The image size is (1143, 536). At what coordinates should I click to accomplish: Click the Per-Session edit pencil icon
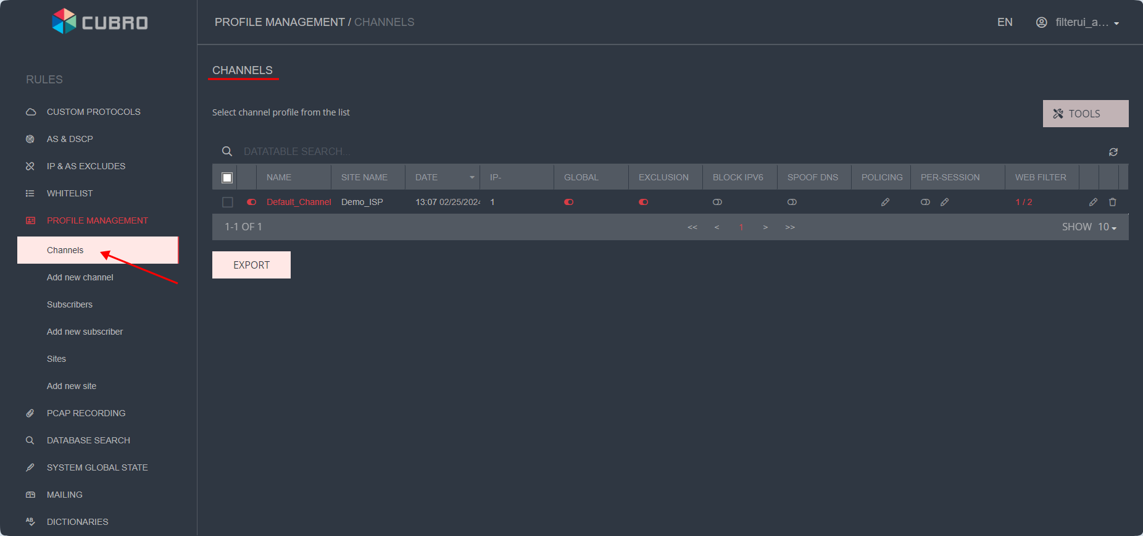tap(944, 202)
